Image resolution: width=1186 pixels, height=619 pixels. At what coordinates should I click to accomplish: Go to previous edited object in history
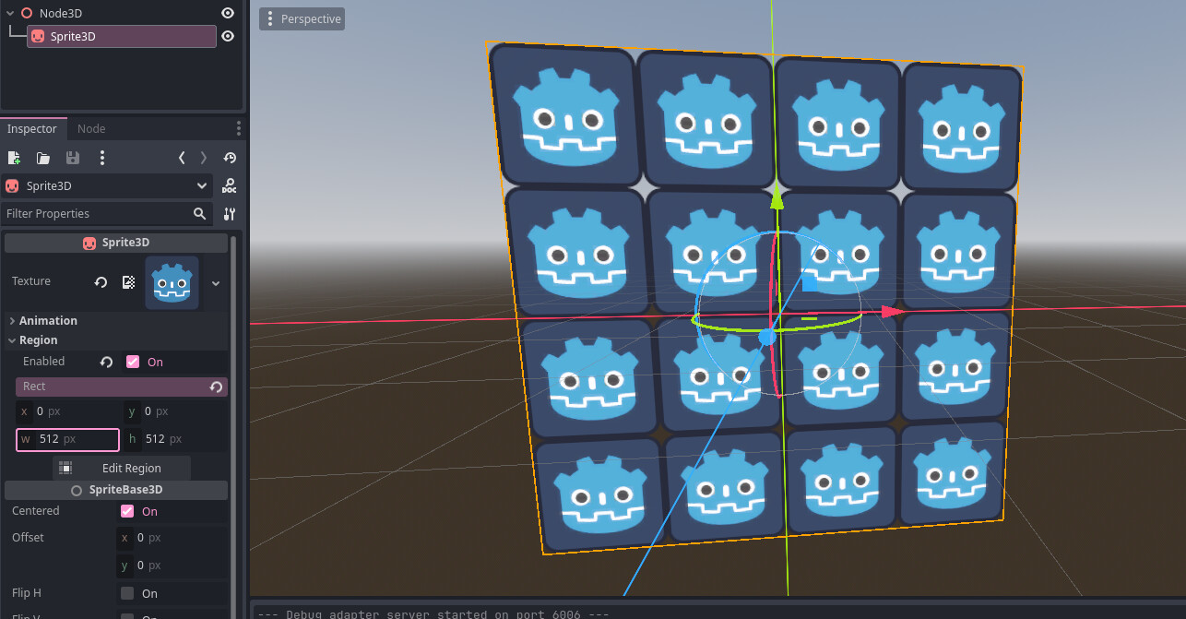182,158
